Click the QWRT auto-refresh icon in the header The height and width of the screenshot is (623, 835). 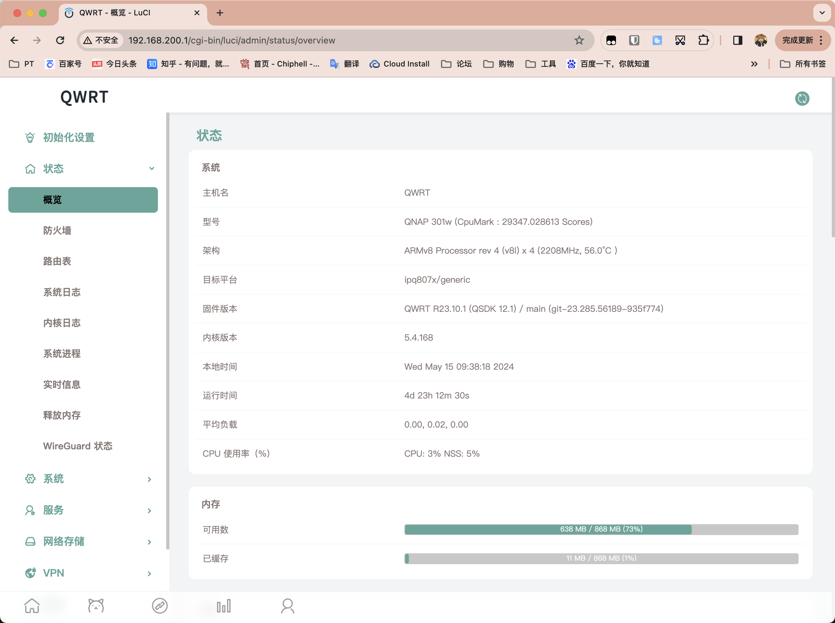coord(802,99)
